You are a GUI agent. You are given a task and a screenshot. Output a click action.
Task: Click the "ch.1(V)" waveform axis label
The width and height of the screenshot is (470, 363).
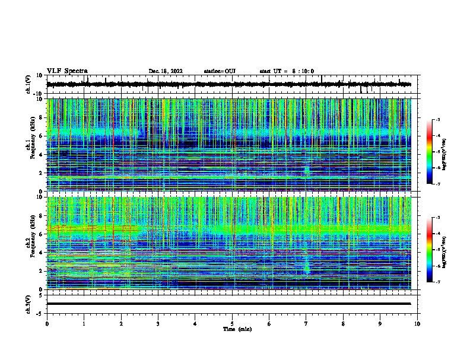[28, 84]
